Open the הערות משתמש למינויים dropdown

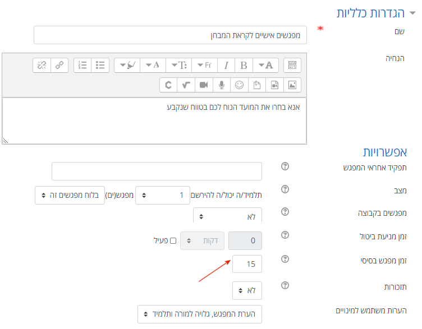pyautogui.click(x=200, y=314)
